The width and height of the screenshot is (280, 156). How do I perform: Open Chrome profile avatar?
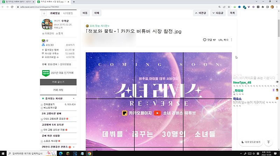click(x=272, y=7)
